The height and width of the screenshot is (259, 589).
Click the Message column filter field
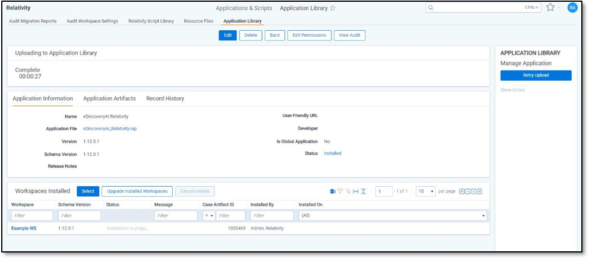click(x=176, y=216)
